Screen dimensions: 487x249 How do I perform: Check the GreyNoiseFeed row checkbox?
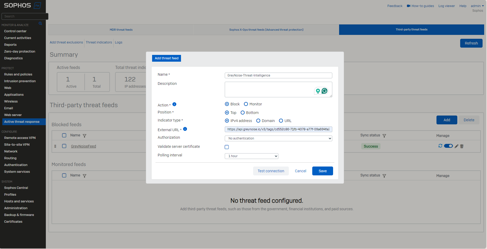(64, 146)
